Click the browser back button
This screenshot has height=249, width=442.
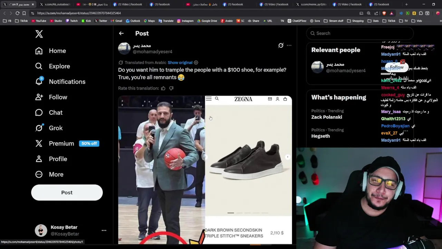click(4, 13)
